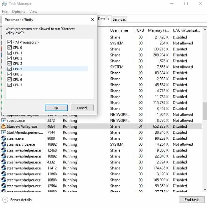Uncheck the CPU 4 checkbox

(9, 69)
